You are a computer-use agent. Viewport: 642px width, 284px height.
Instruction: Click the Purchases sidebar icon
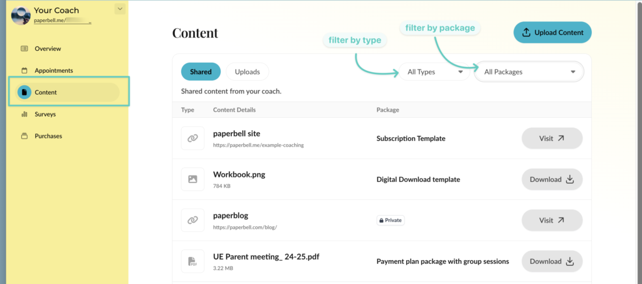click(24, 136)
